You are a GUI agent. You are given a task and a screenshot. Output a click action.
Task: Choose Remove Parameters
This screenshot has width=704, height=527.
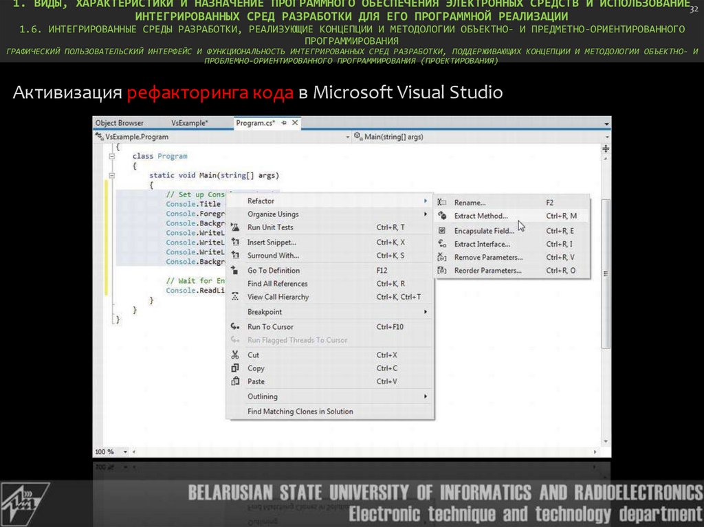point(511,257)
